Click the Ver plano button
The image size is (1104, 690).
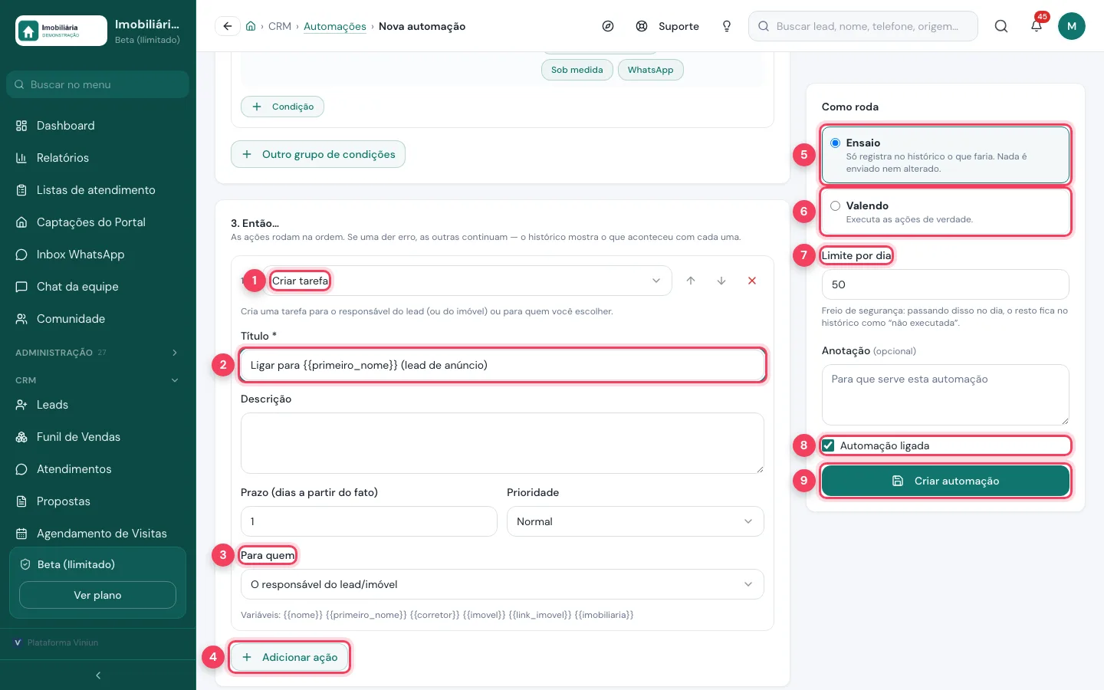pyautogui.click(x=97, y=595)
